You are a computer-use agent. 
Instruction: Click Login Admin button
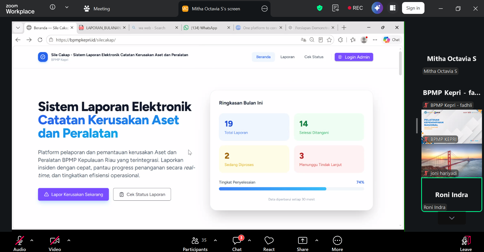pos(354,57)
